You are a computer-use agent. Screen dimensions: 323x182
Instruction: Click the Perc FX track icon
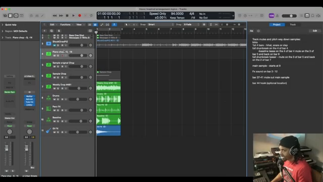(x=48, y=109)
